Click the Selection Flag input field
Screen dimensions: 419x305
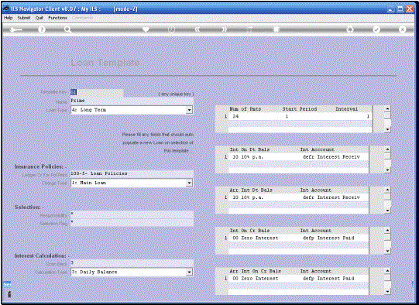click(x=132, y=222)
